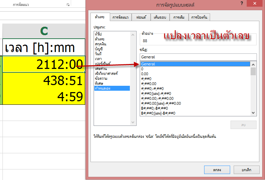Switch to the การป้องกัน tab
265x180 pixels.
[x=199, y=17]
